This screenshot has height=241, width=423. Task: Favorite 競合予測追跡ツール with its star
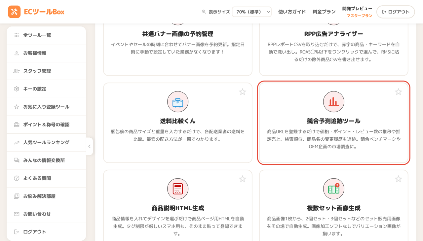(x=399, y=92)
